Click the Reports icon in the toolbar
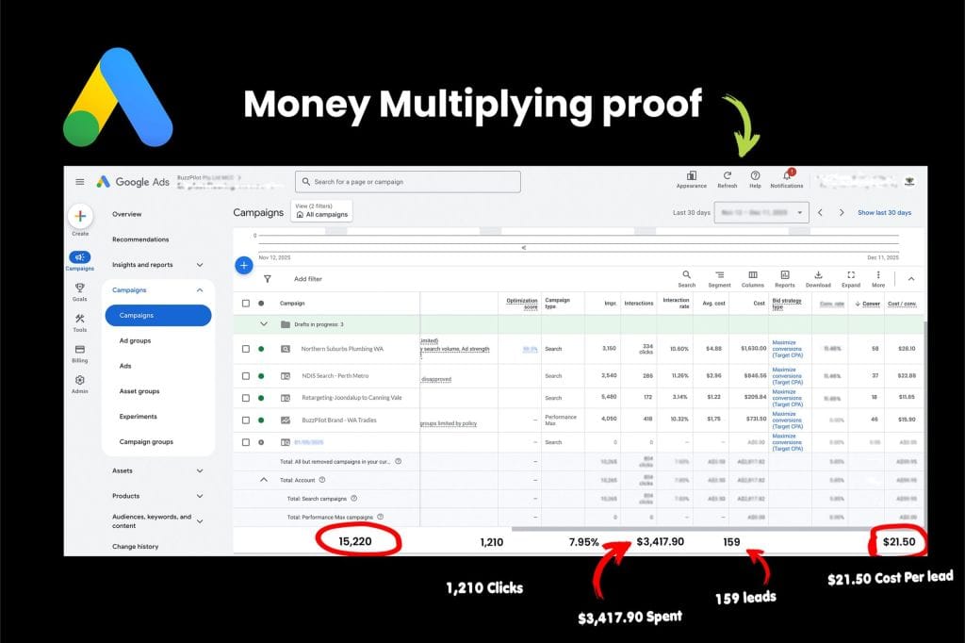Screen dimensions: 965x643 click(785, 275)
